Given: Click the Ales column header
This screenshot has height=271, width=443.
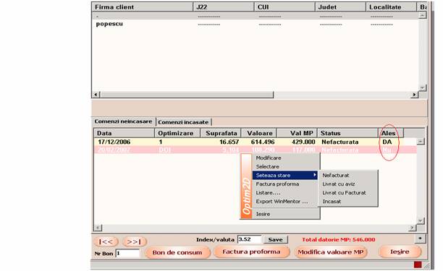Looking at the screenshot, I should (391, 133).
